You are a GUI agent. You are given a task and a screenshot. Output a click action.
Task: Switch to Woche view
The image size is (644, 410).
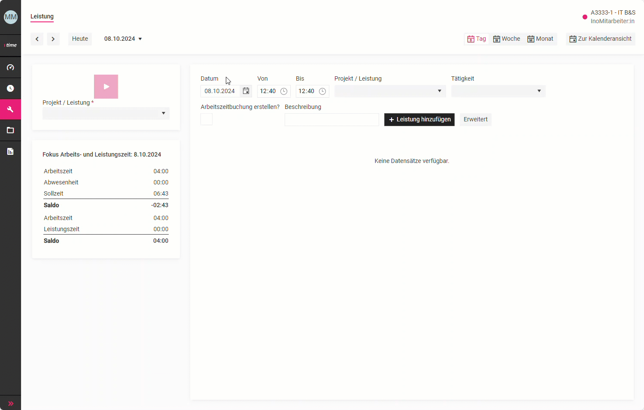[x=507, y=39]
